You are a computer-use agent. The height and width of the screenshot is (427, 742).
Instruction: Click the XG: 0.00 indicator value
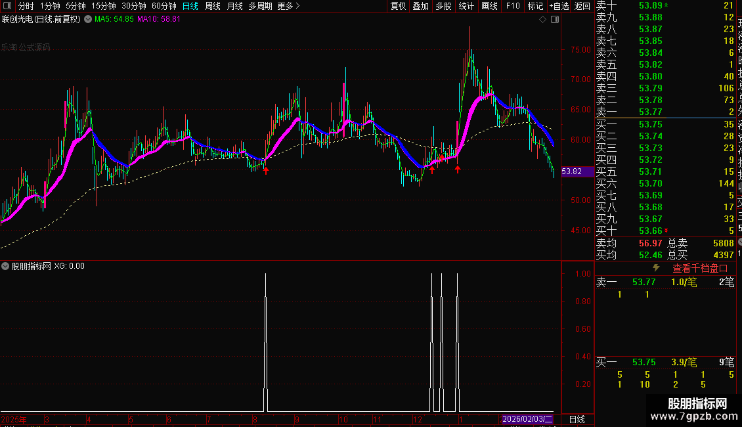[x=69, y=266]
